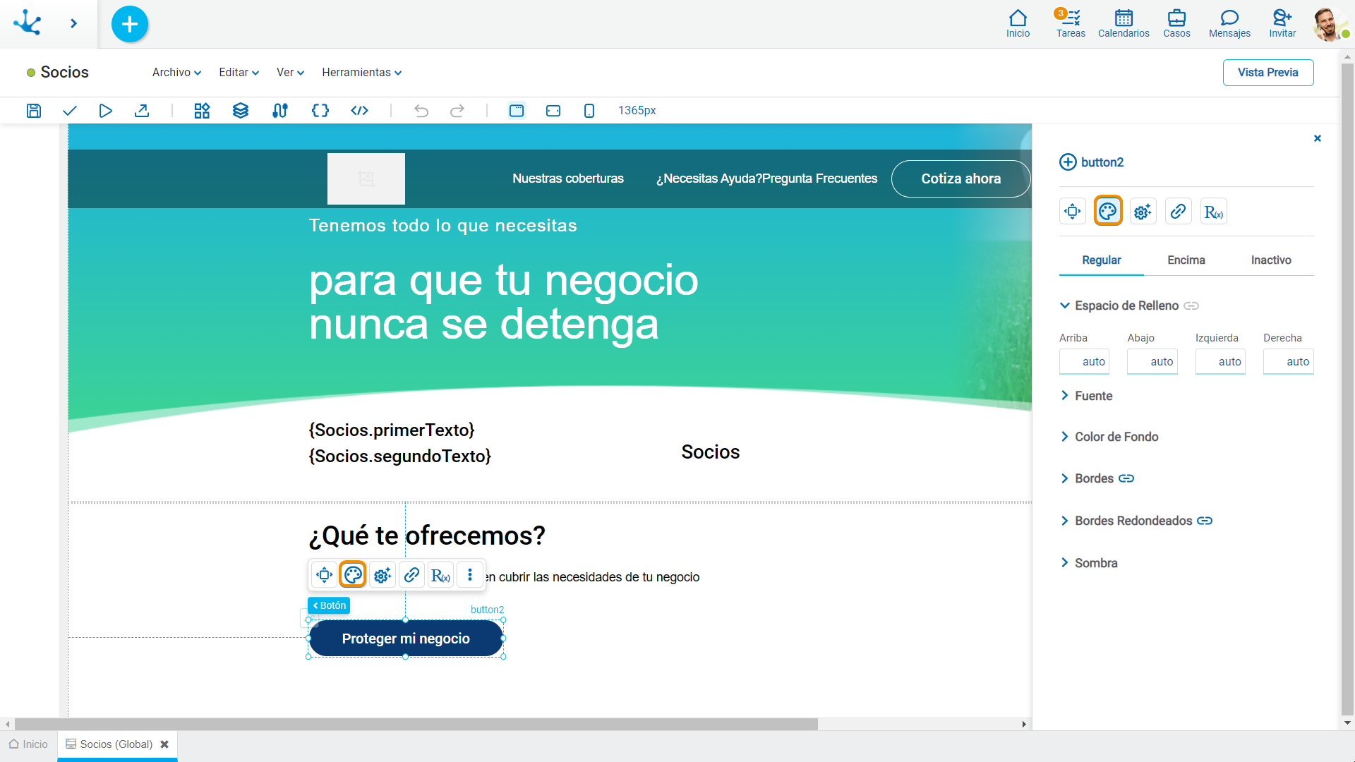
Task: Switch to mobile viewport
Action: click(x=589, y=111)
